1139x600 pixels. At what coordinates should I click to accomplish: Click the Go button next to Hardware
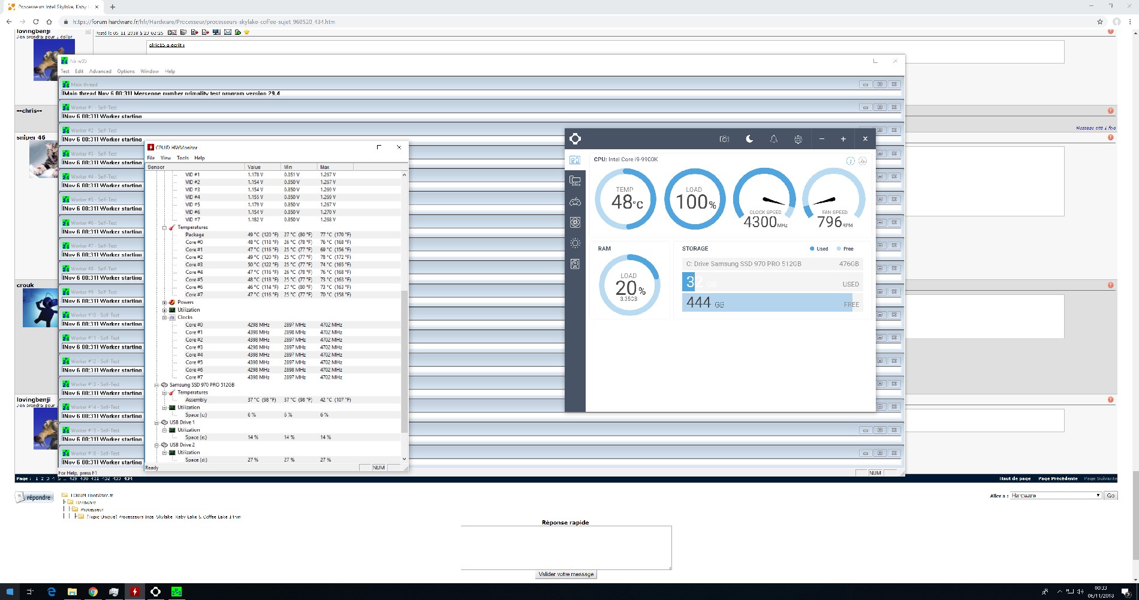[1111, 496]
